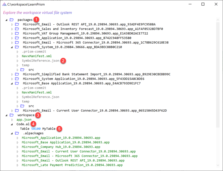Image resolution: width=223 pixels, height=171 pixels.
Task: Click folder icon of Current User Connector package
Action: pyautogui.click(x=17, y=111)
